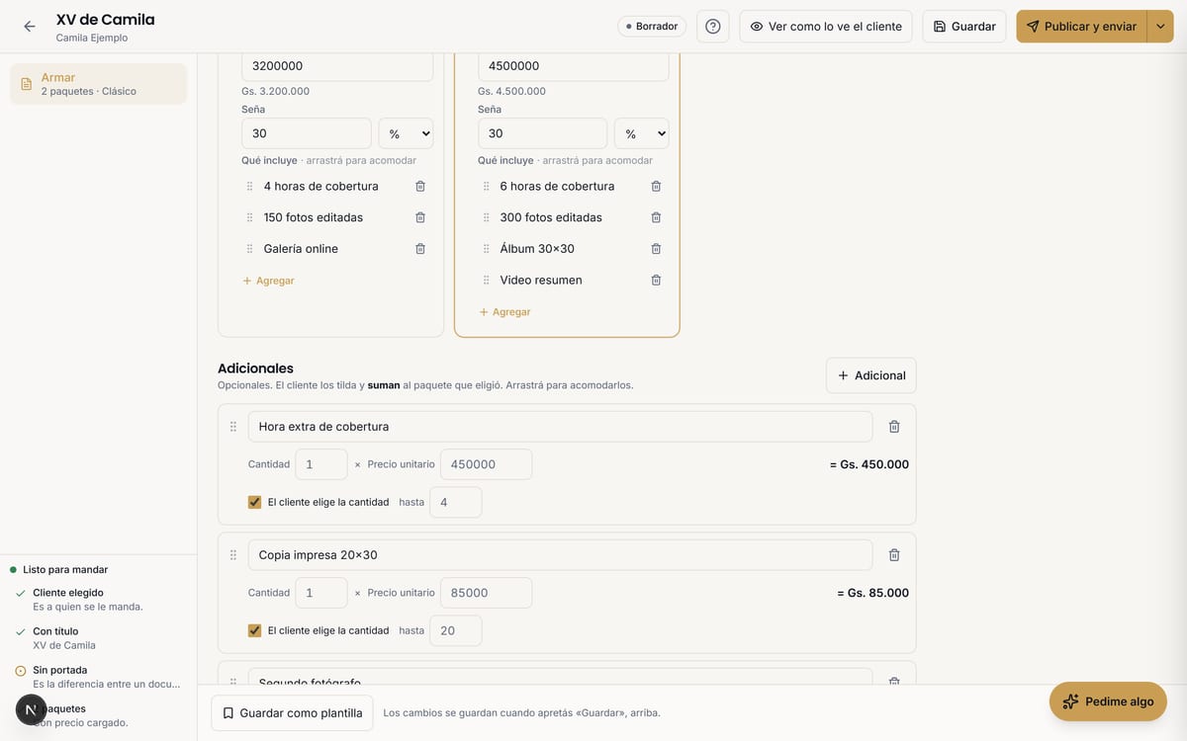
Task: Go back with the arrow icon
Action: (x=30, y=27)
